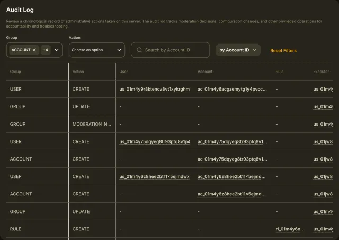This screenshot has height=240, width=339.
Task: Open executor link in RULE CREATE row
Action: (x=323, y=229)
